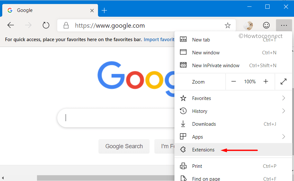
Task: Choose Extensions menu entry
Action: [233, 150]
